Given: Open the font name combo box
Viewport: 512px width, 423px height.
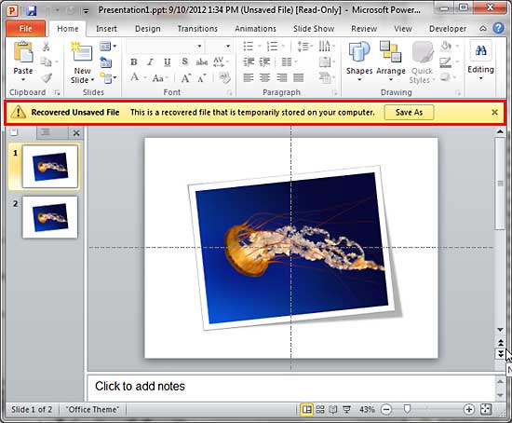Looking at the screenshot, I should [165, 46].
